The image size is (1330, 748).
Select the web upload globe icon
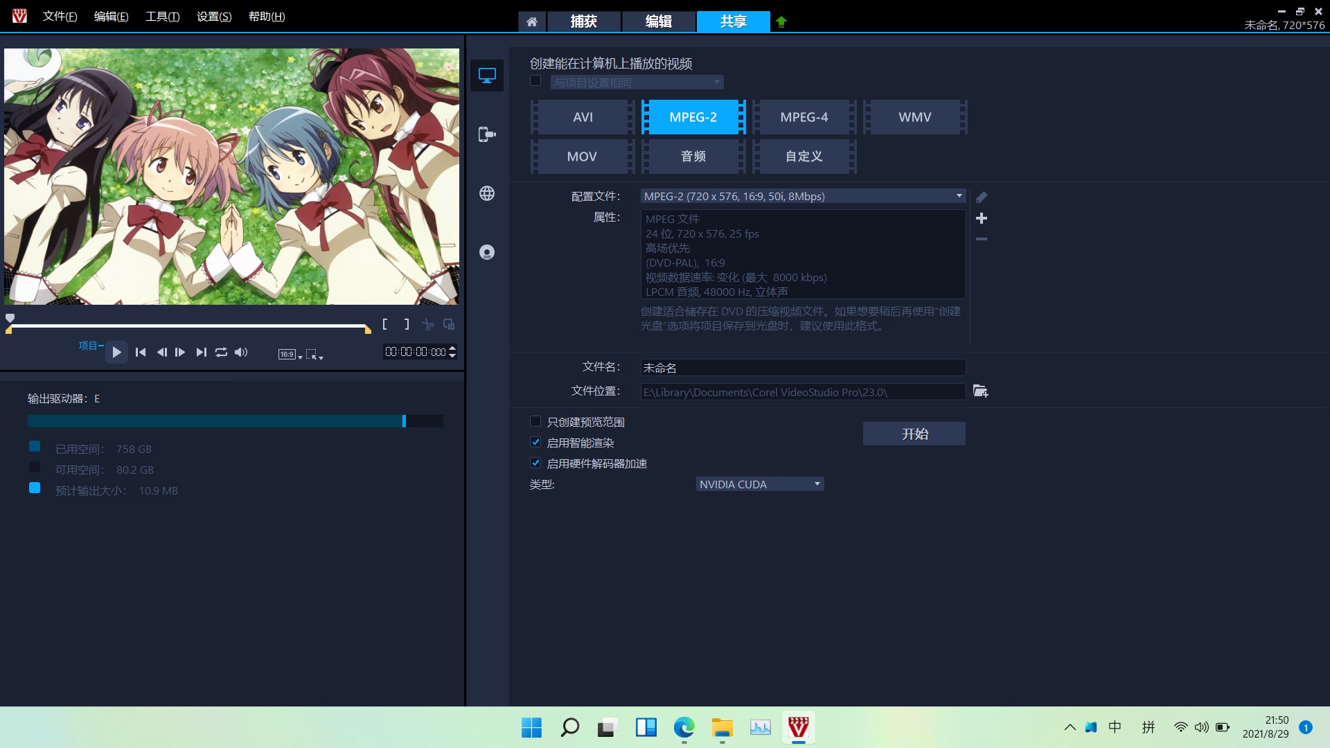point(487,193)
